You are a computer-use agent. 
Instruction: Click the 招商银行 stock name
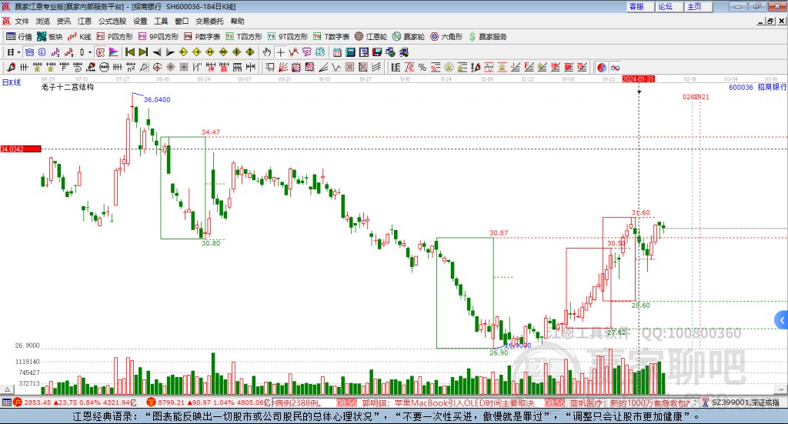click(773, 87)
